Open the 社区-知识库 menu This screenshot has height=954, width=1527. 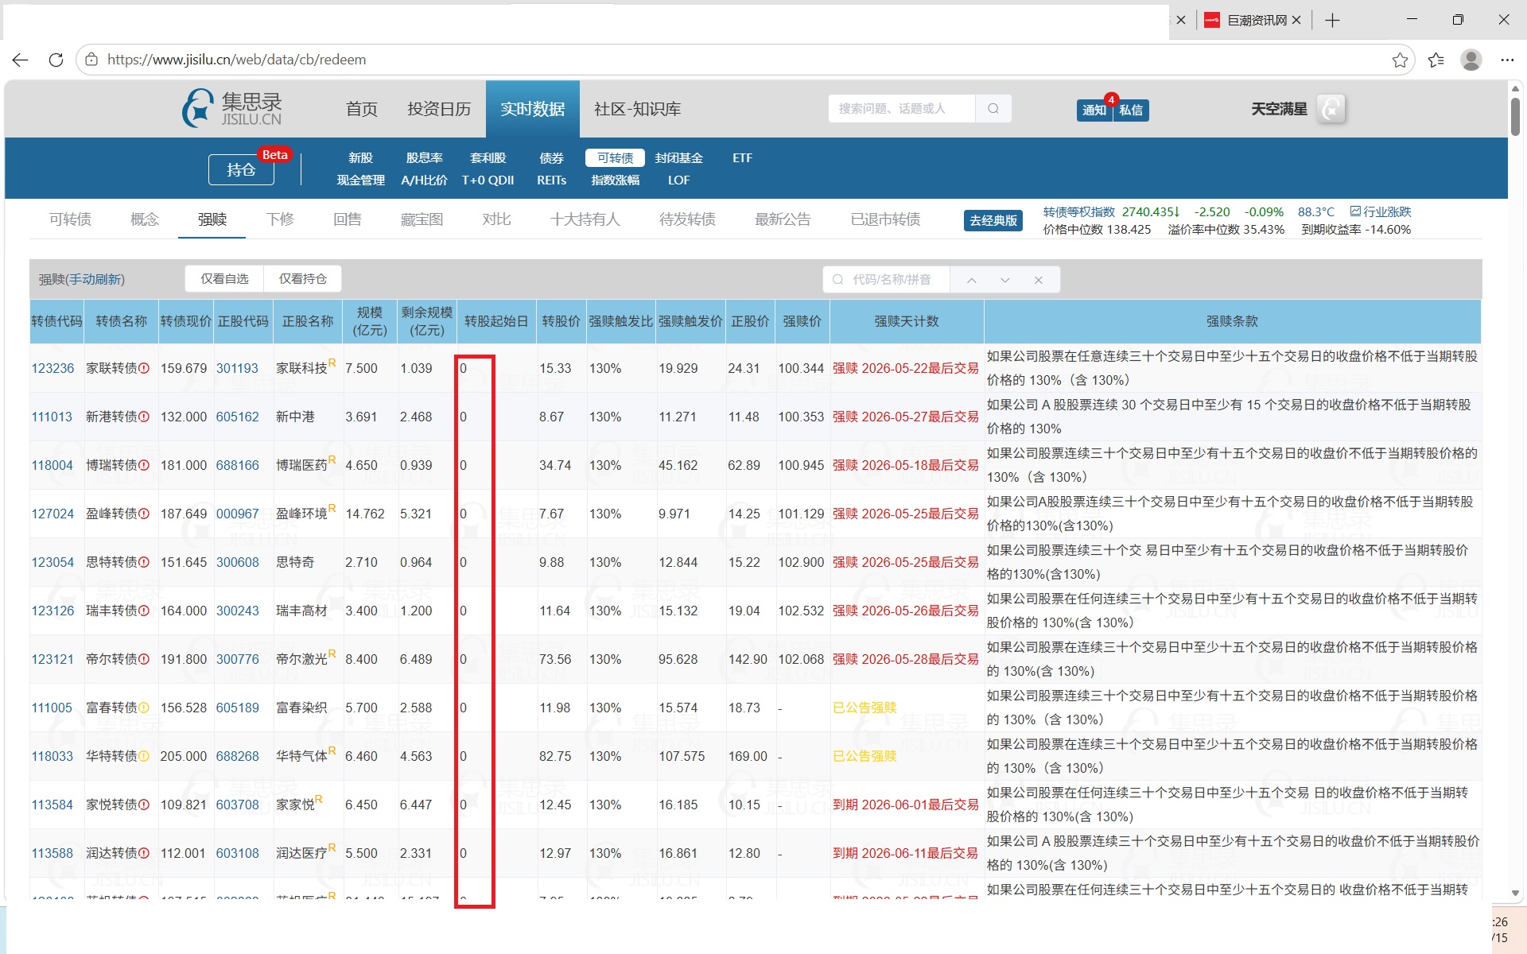tap(638, 109)
